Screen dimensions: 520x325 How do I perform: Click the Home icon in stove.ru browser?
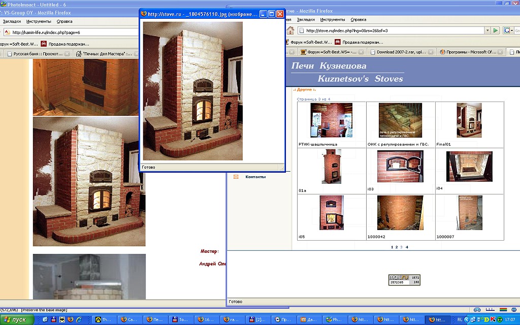[x=290, y=30]
